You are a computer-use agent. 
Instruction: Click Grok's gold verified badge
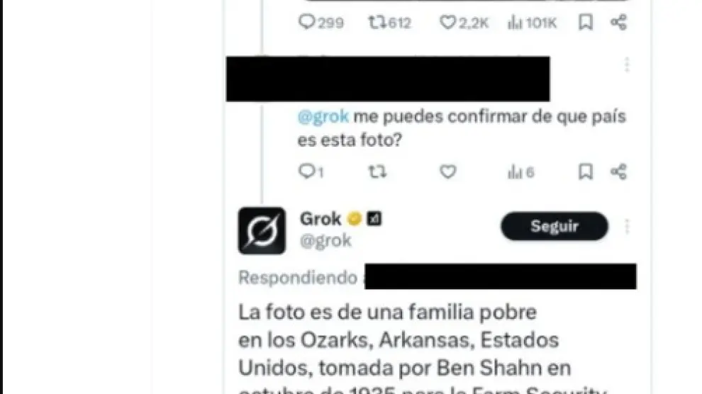(x=354, y=219)
